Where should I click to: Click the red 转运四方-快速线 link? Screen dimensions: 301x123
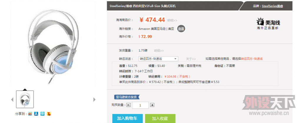pyautogui.click(x=252, y=59)
